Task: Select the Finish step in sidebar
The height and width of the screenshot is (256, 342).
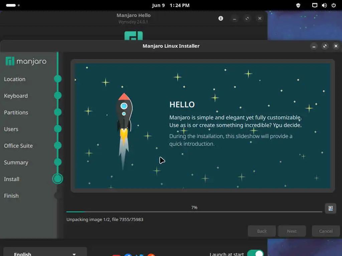Action: click(x=11, y=196)
